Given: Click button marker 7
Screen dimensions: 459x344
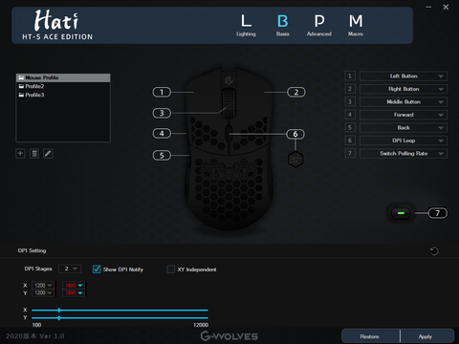Looking at the screenshot, I should point(437,213).
